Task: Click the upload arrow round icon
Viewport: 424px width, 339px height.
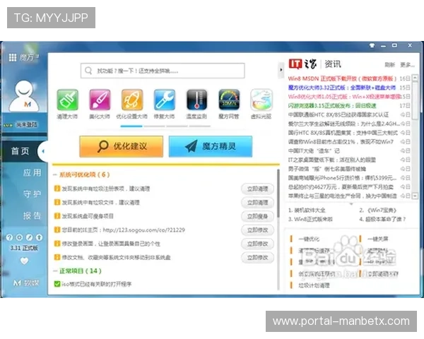Action: pos(39,237)
